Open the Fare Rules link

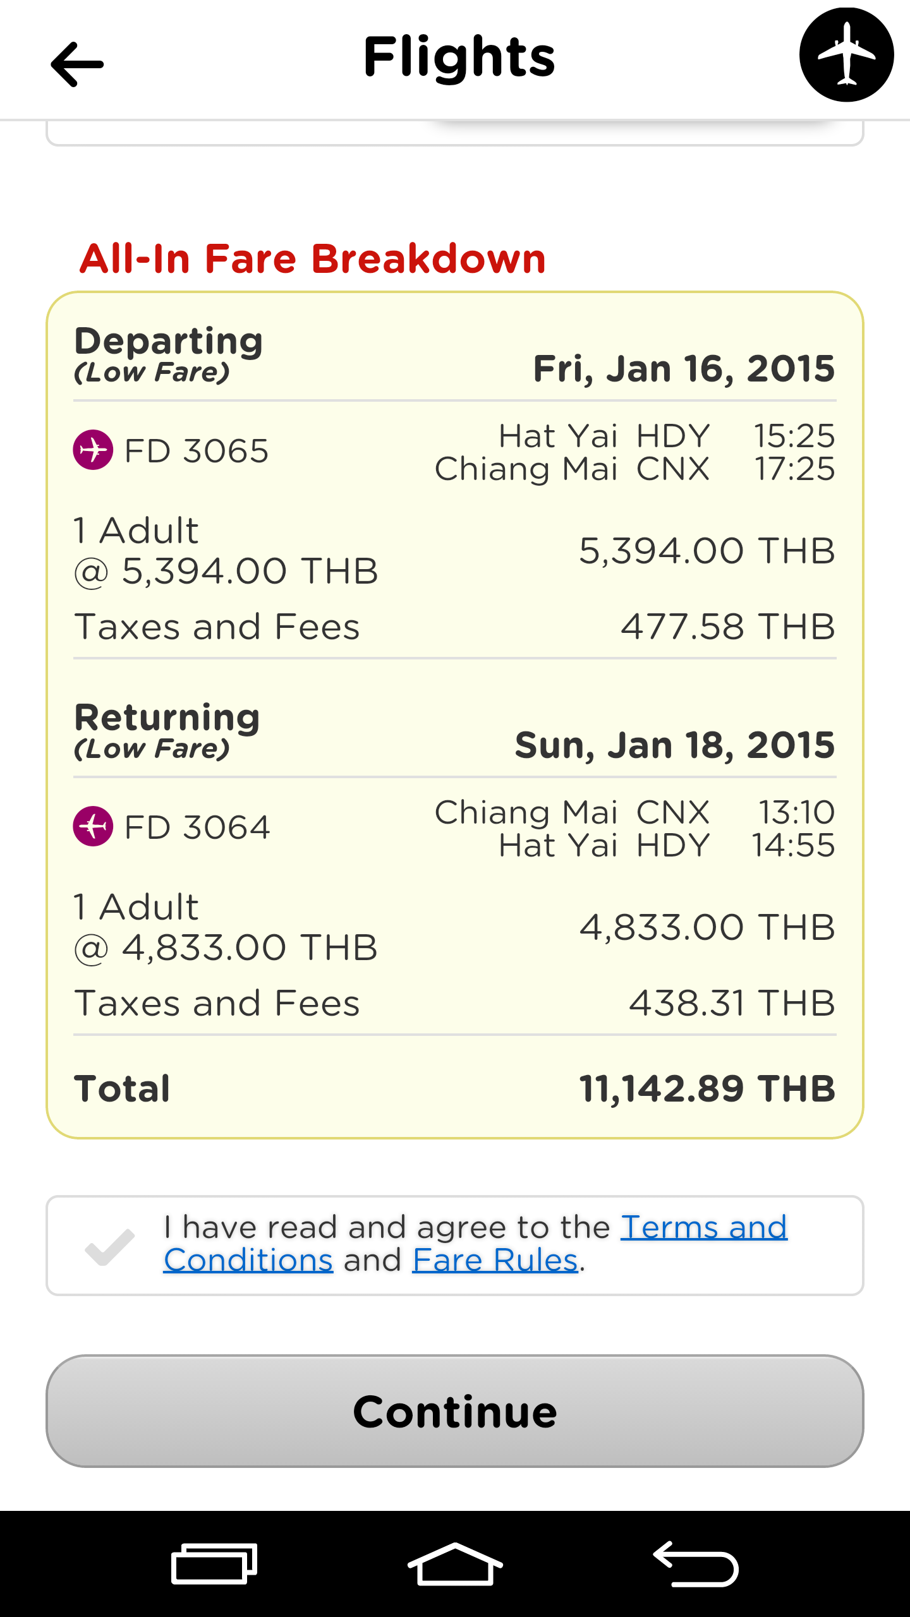(x=495, y=1260)
